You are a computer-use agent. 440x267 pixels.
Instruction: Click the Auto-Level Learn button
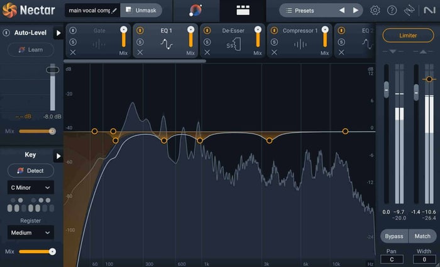pyautogui.click(x=31, y=50)
